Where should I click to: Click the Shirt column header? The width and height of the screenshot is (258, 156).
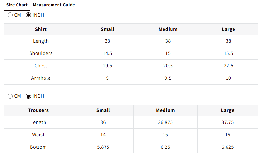pos(41,29)
